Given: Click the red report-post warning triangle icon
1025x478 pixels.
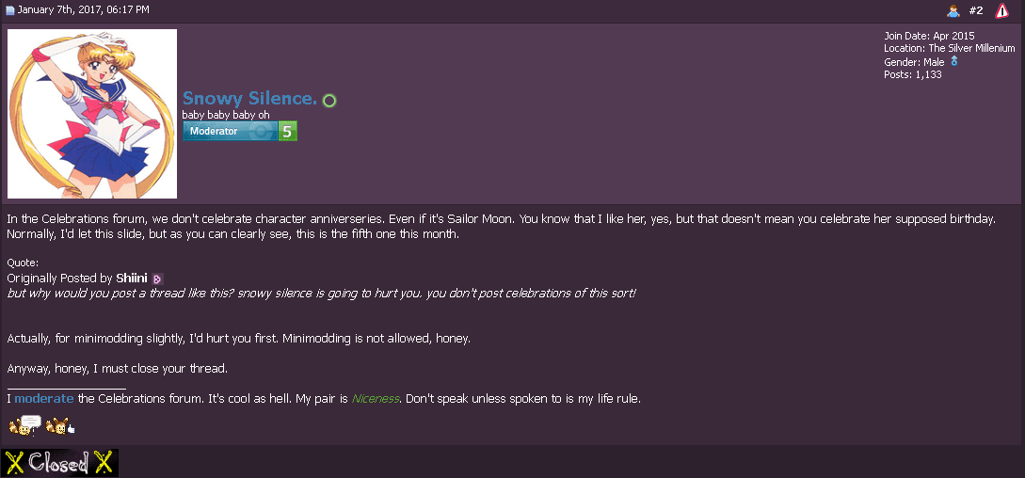Looking at the screenshot, I should [1001, 10].
